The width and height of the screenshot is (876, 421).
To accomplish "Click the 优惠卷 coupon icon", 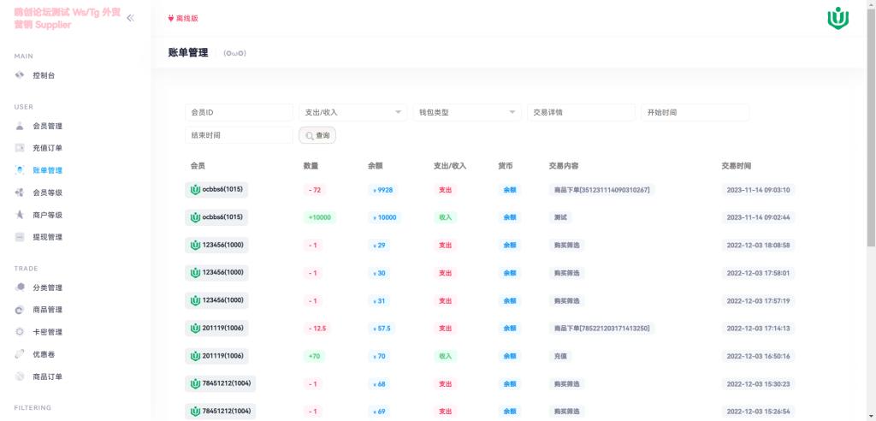I will coord(20,354).
